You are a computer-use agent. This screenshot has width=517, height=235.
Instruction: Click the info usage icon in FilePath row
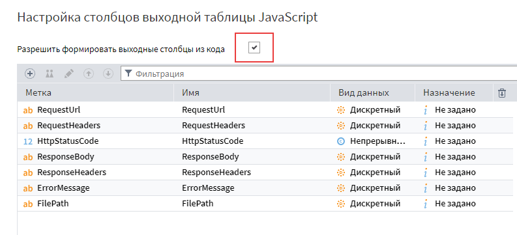(426, 204)
